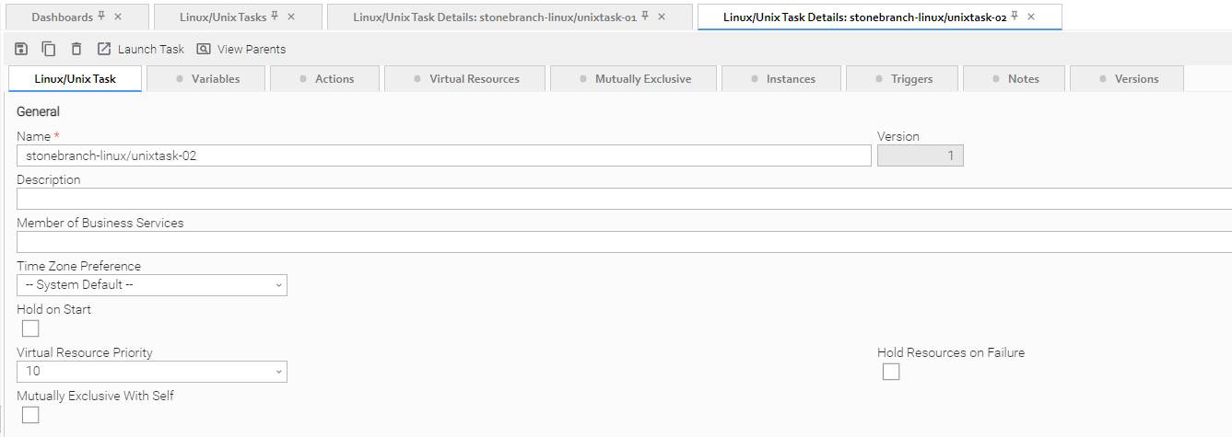Pin the Linux/Unix Tasks tab
1232x437 pixels.
(276, 17)
